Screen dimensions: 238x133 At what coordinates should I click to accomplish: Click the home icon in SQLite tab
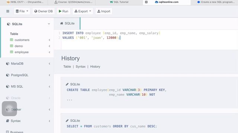point(62,23)
